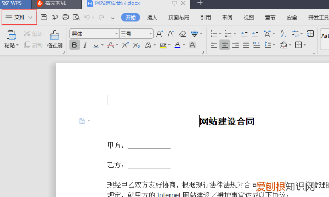Open a new tab with plus button
This screenshot has width=329, height=197.
(x=200, y=3)
